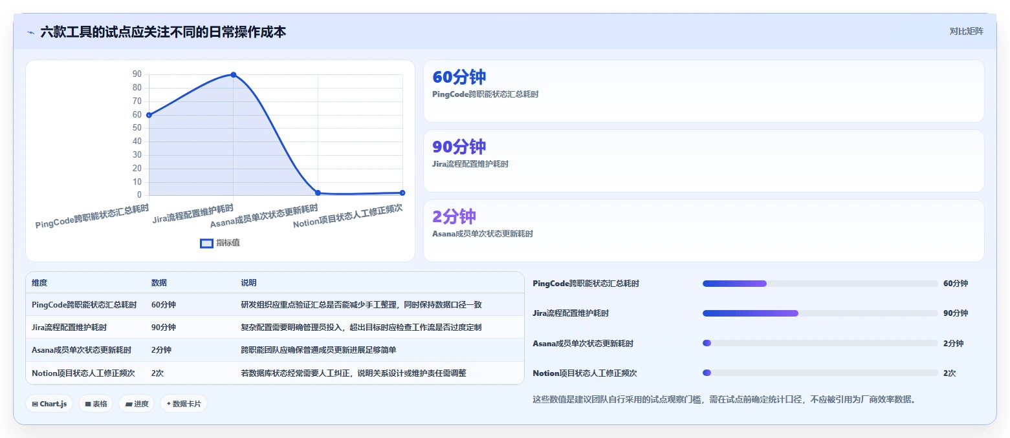The width and height of the screenshot is (1010, 438).
Task: Click the 60分钟 cell in the table
Action: point(164,305)
